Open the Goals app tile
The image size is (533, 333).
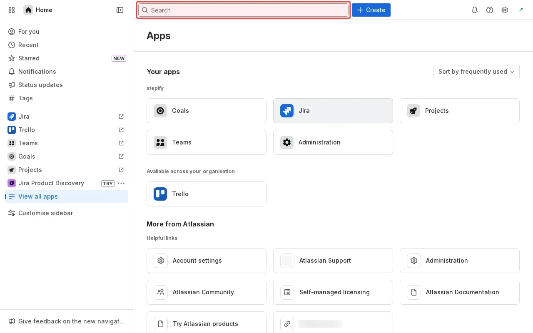pos(207,111)
